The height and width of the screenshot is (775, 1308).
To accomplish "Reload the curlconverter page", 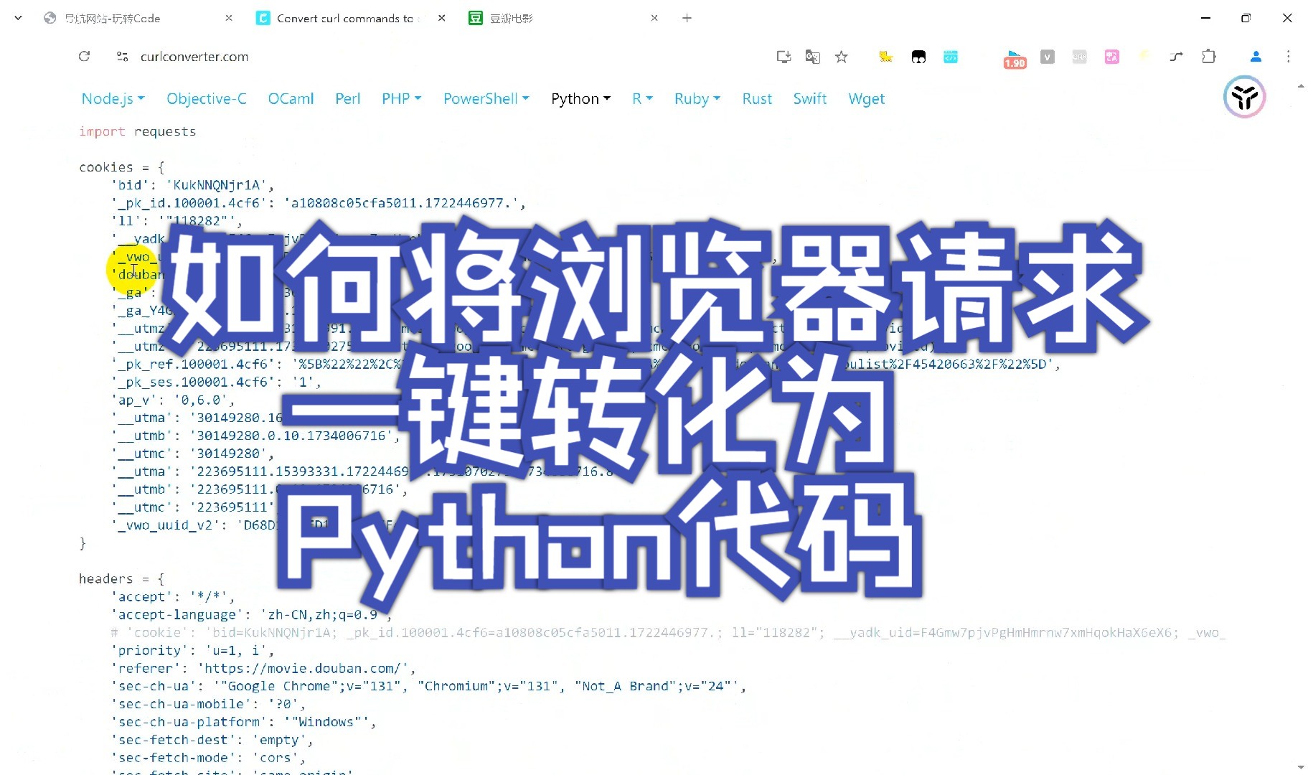I will 84,56.
